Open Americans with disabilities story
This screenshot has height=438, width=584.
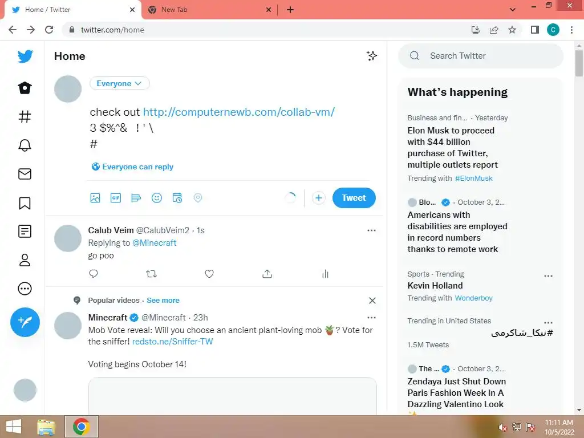pyautogui.click(x=457, y=232)
